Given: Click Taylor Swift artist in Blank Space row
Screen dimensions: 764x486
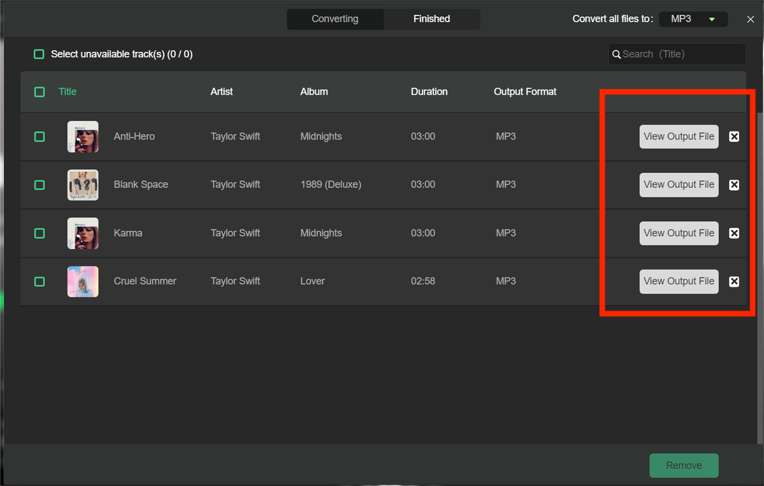Looking at the screenshot, I should pos(235,185).
